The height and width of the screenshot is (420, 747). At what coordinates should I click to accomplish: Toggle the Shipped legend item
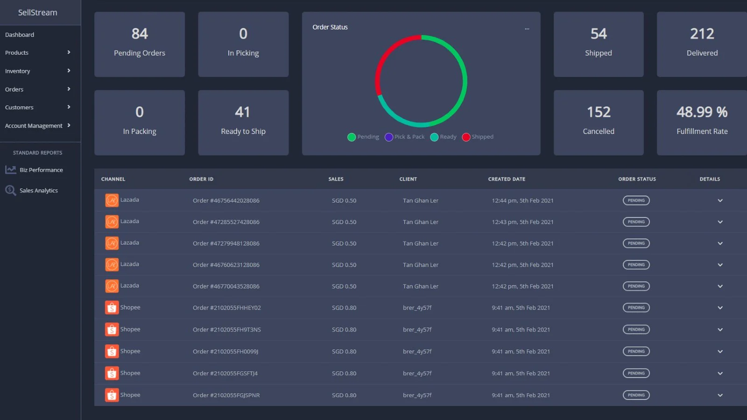click(x=477, y=137)
